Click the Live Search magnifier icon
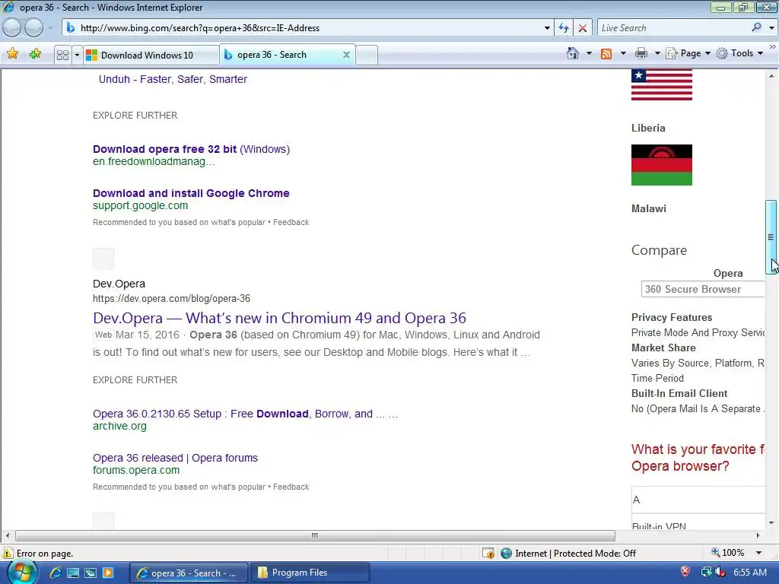779x584 pixels. pos(756,27)
